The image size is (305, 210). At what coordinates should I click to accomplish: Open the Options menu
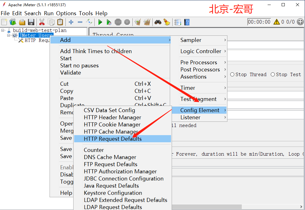point(66,13)
